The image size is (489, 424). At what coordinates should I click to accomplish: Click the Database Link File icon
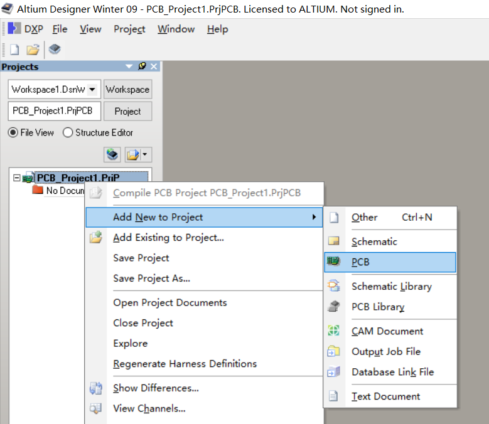(334, 371)
